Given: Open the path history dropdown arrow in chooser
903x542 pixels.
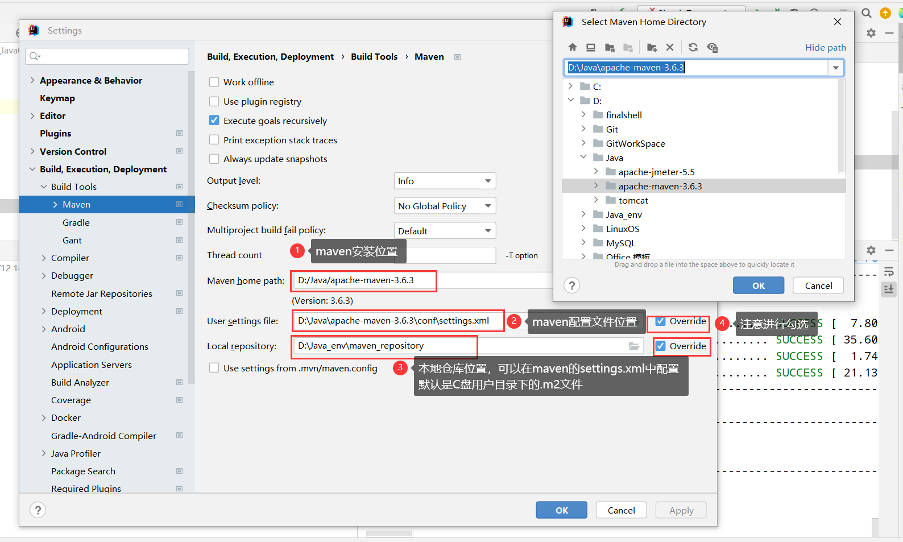Looking at the screenshot, I should 835,68.
